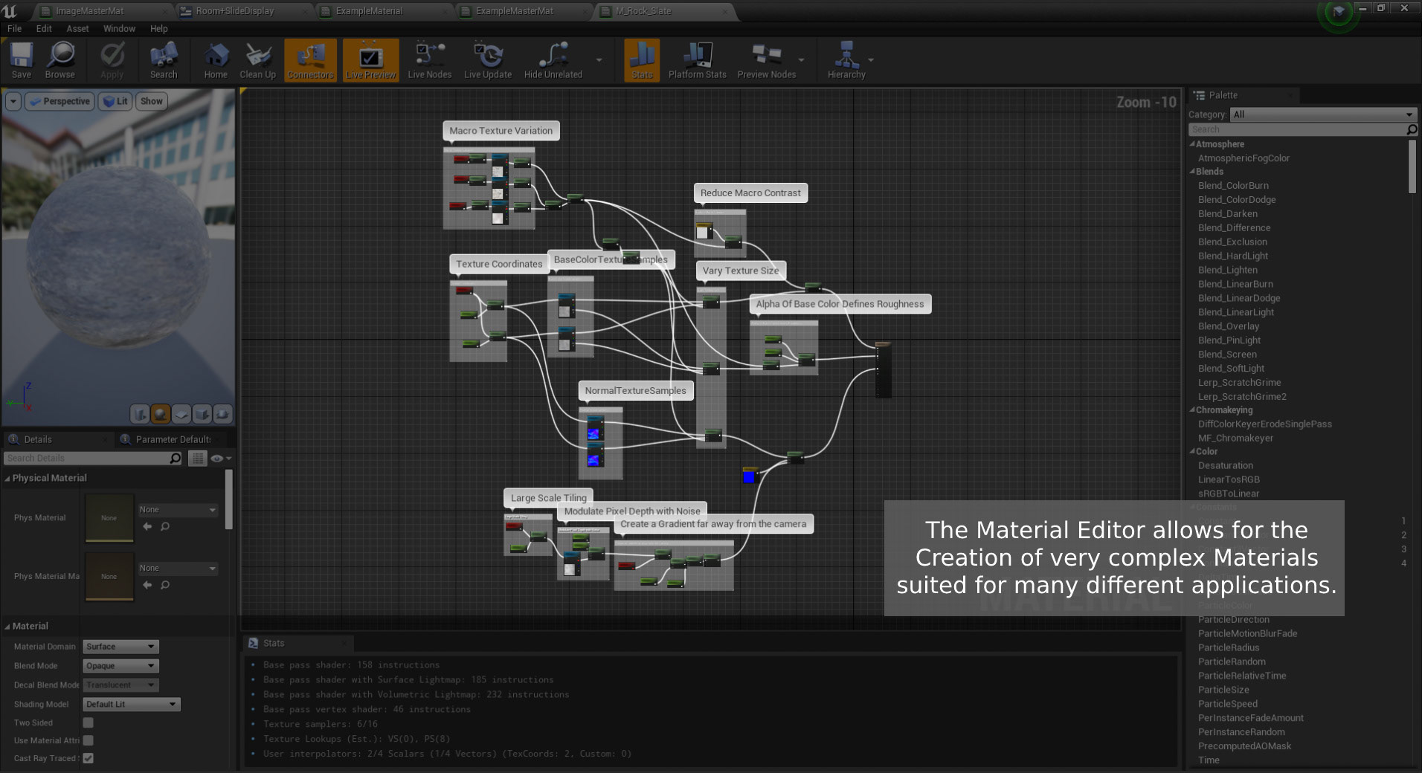Viewport: 1422px width, 773px height.
Task: Open the Search toolbar tool
Action: pos(164,60)
